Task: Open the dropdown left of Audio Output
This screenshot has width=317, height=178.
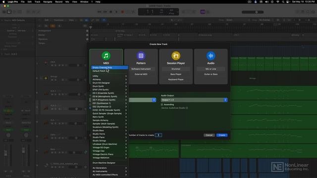Action: pyautogui.click(x=143, y=100)
